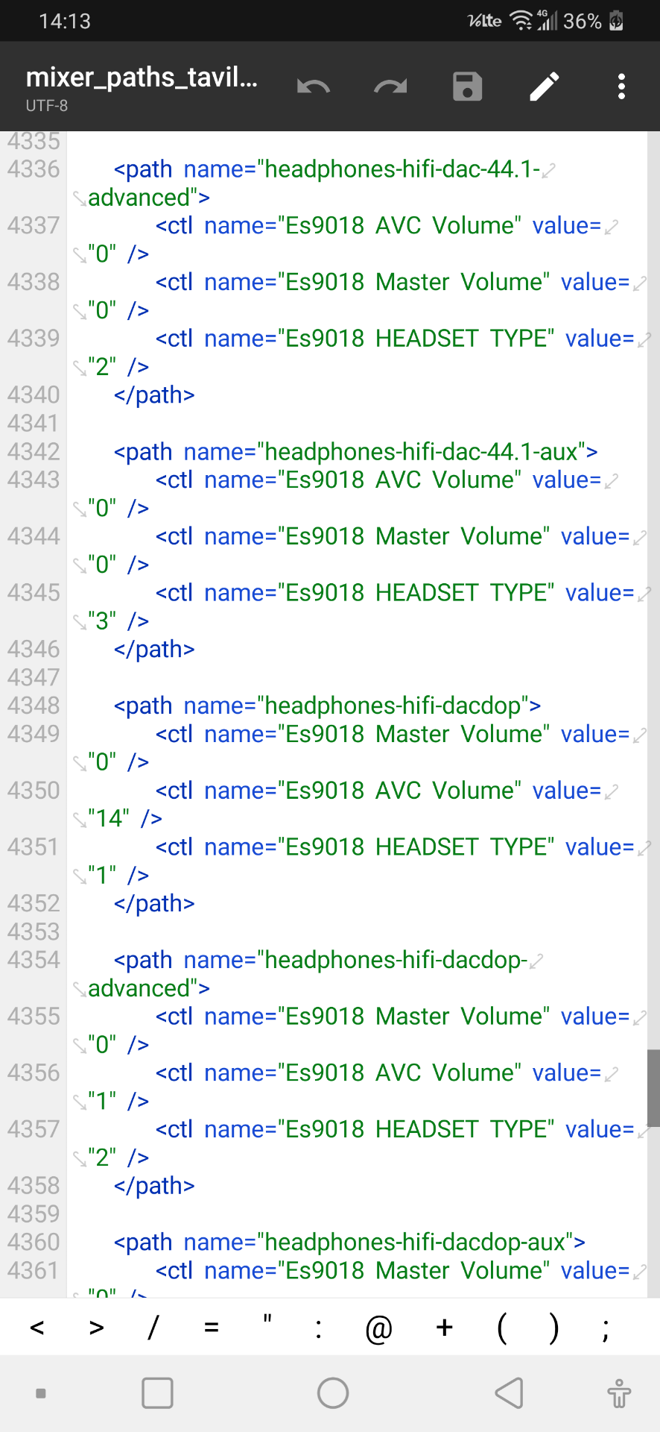Insert forward slash from shortcut bar
This screenshot has height=1432, width=660.
[x=153, y=1328]
